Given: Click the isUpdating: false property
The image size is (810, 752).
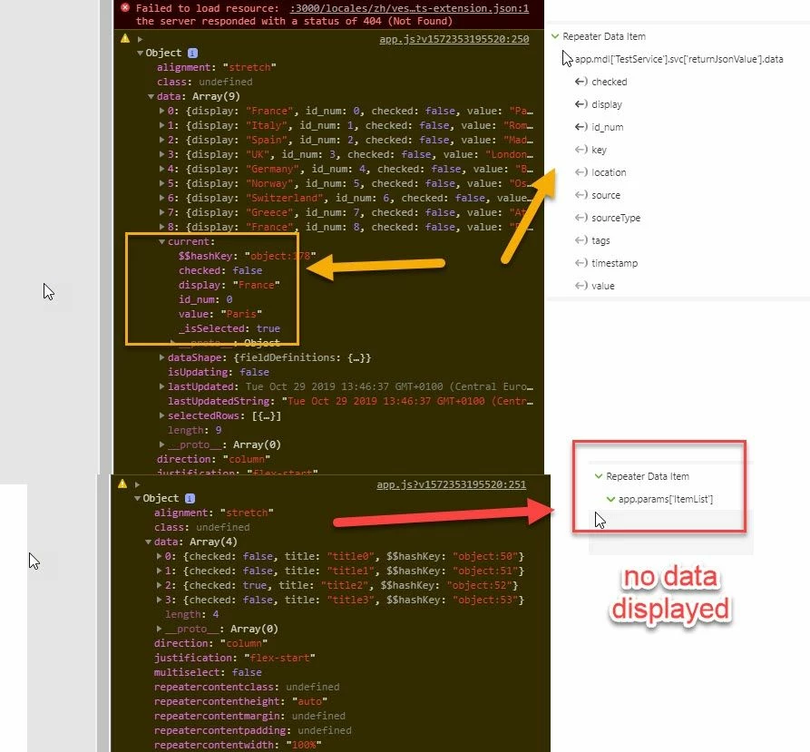Looking at the screenshot, I should click(x=219, y=372).
